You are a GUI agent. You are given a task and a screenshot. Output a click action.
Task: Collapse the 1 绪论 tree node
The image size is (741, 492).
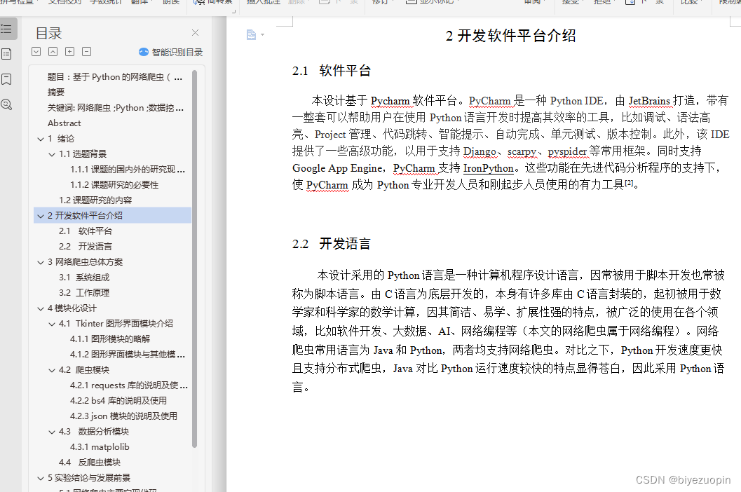[41, 139]
